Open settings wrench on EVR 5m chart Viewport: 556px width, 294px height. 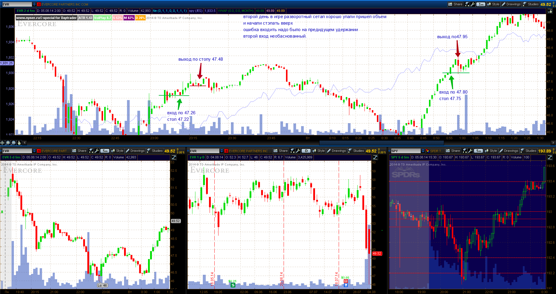click(x=97, y=151)
